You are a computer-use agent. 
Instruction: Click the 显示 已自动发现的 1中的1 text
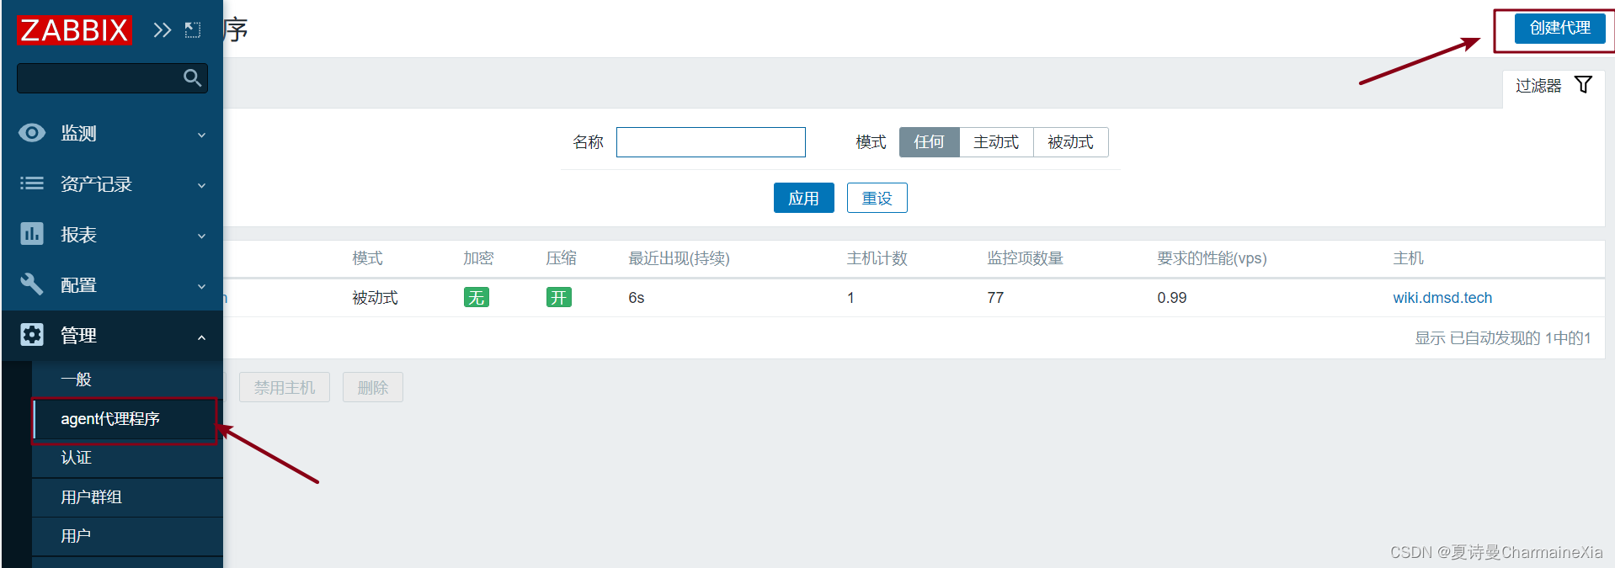1502,337
